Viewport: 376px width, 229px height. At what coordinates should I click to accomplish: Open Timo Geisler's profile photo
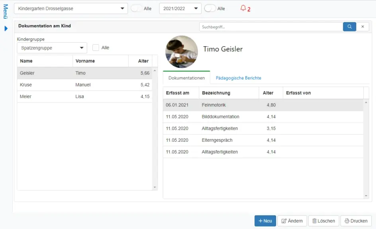click(182, 52)
